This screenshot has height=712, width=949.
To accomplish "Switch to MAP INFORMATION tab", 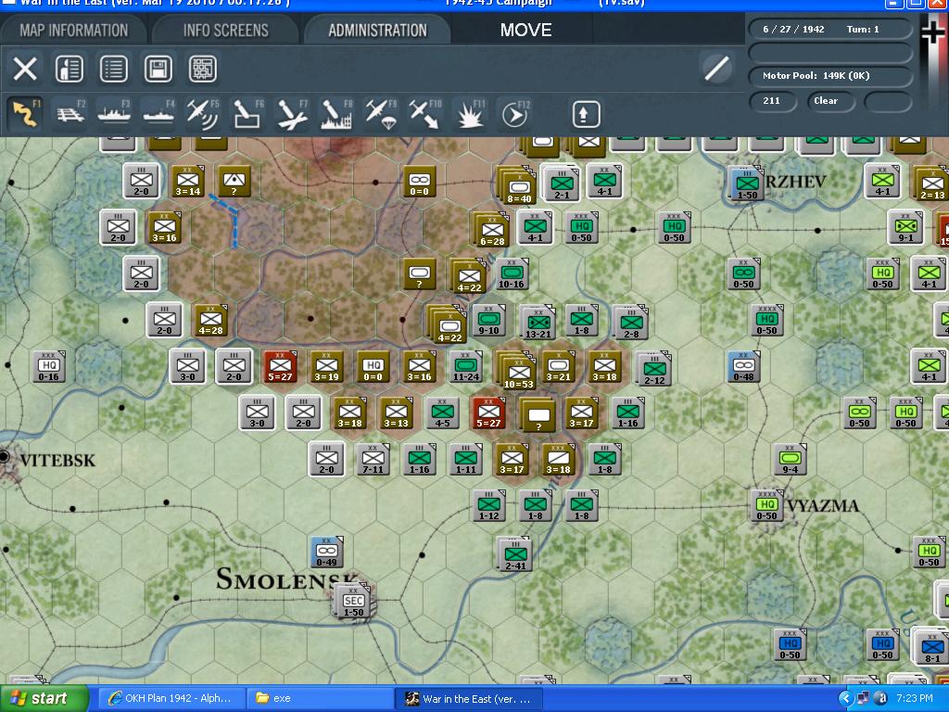I will pyautogui.click(x=74, y=31).
